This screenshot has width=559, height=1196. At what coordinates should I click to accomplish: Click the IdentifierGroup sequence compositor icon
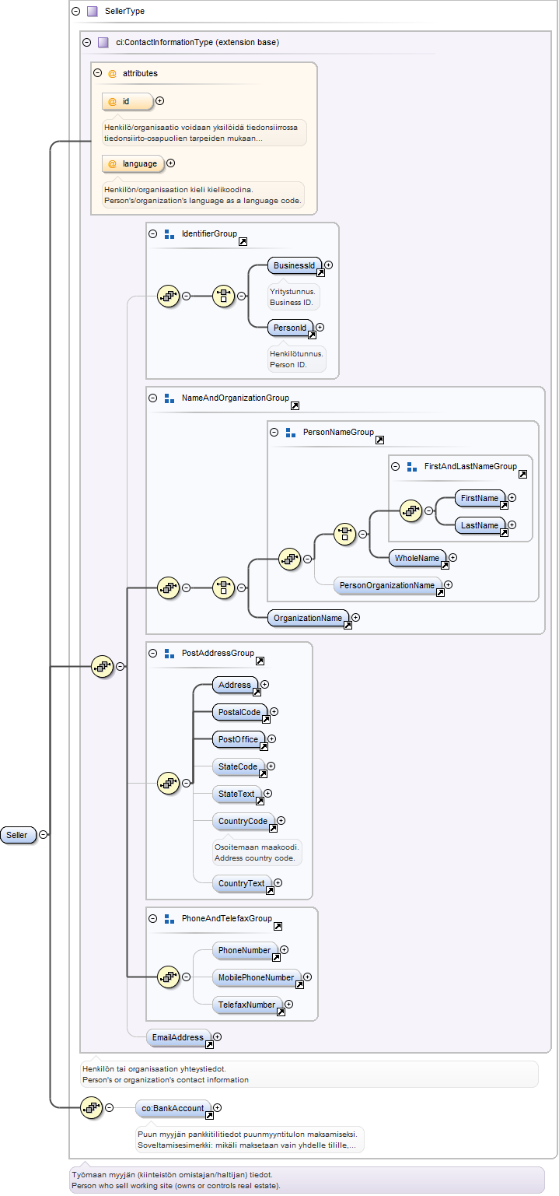(x=169, y=296)
